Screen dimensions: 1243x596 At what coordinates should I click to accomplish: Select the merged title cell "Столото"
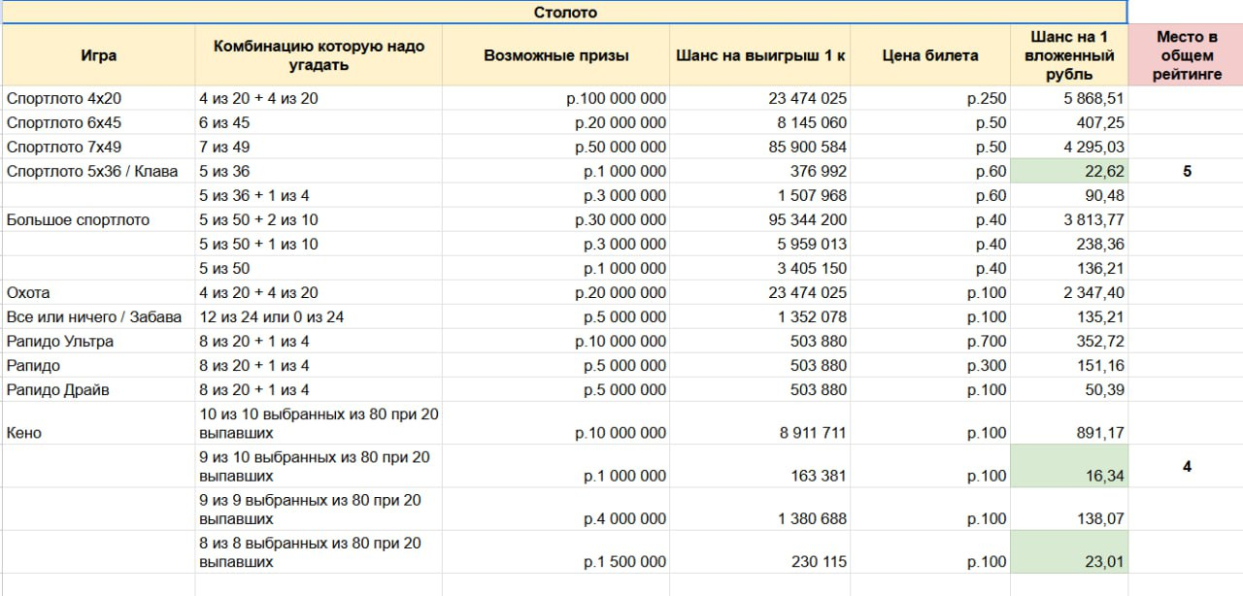click(564, 13)
